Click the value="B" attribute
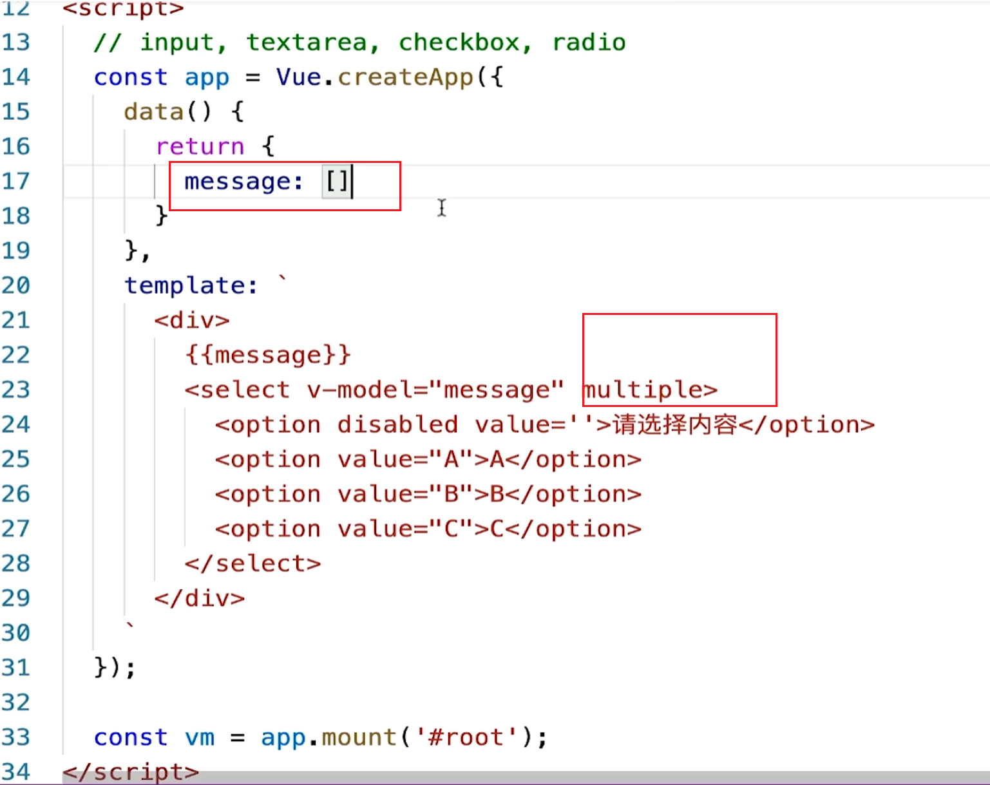Screen dimensions: 990x785 406,495
